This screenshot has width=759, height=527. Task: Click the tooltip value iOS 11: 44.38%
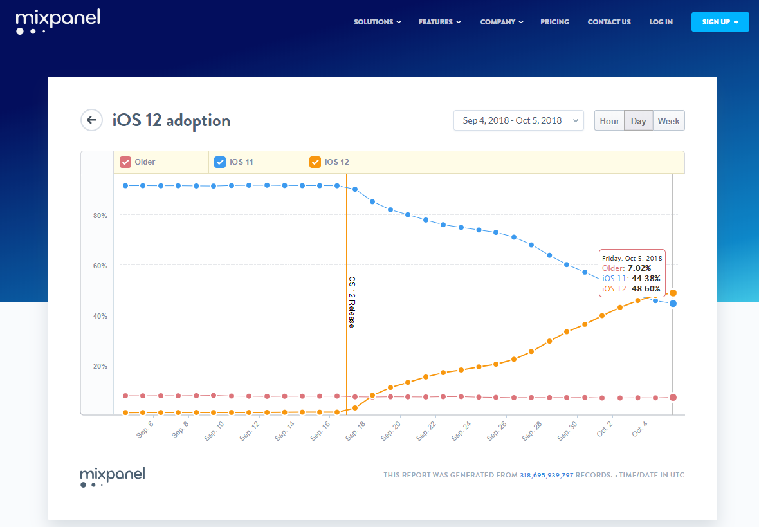631,279
